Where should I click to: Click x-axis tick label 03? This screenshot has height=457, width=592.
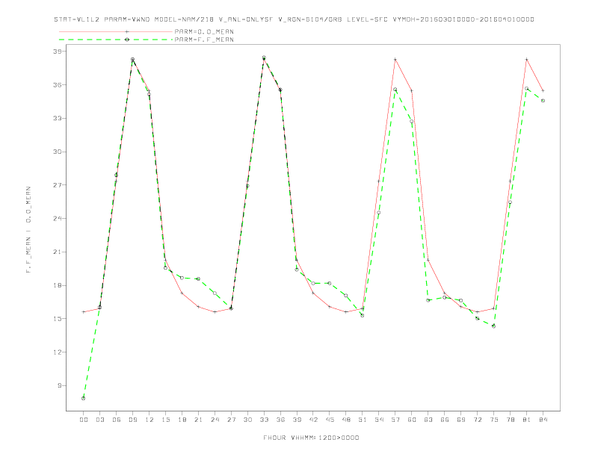[x=99, y=420]
